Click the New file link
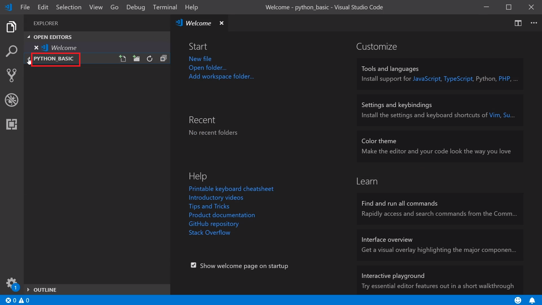The height and width of the screenshot is (305, 542). click(x=200, y=59)
